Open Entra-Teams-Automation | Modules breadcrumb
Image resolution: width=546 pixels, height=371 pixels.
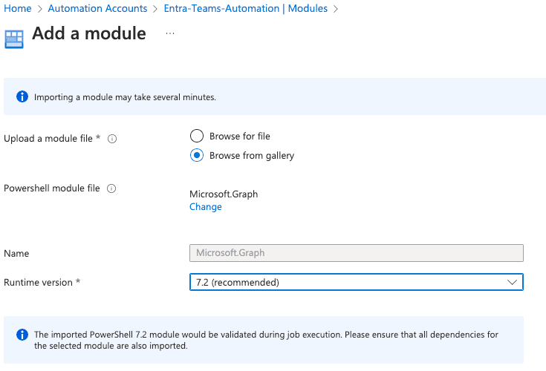[x=245, y=8]
